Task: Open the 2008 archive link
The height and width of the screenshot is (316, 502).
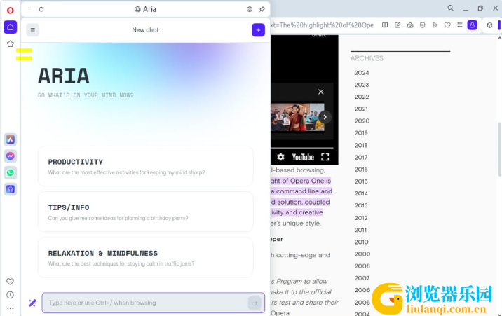Action: point(362,266)
